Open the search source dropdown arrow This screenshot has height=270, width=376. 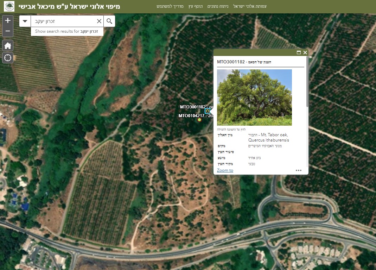point(25,21)
